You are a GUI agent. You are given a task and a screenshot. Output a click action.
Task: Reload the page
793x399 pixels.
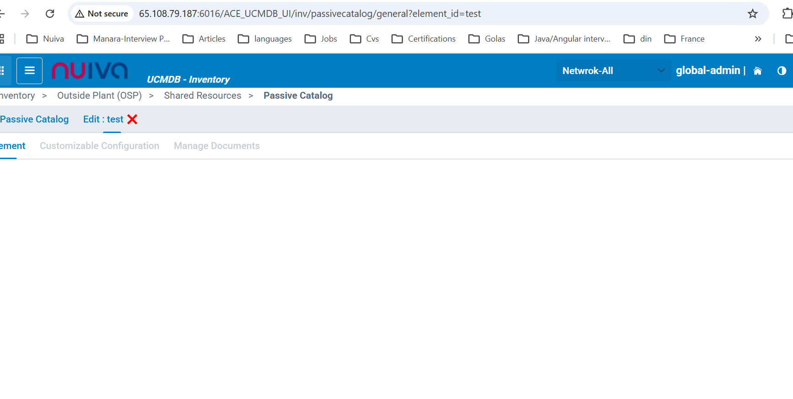point(50,14)
